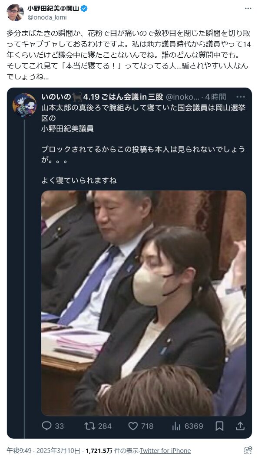Viewport: 258px width, 459px height.
Task: Open the quoted tweet's three-dot menu
Action: click(x=241, y=97)
